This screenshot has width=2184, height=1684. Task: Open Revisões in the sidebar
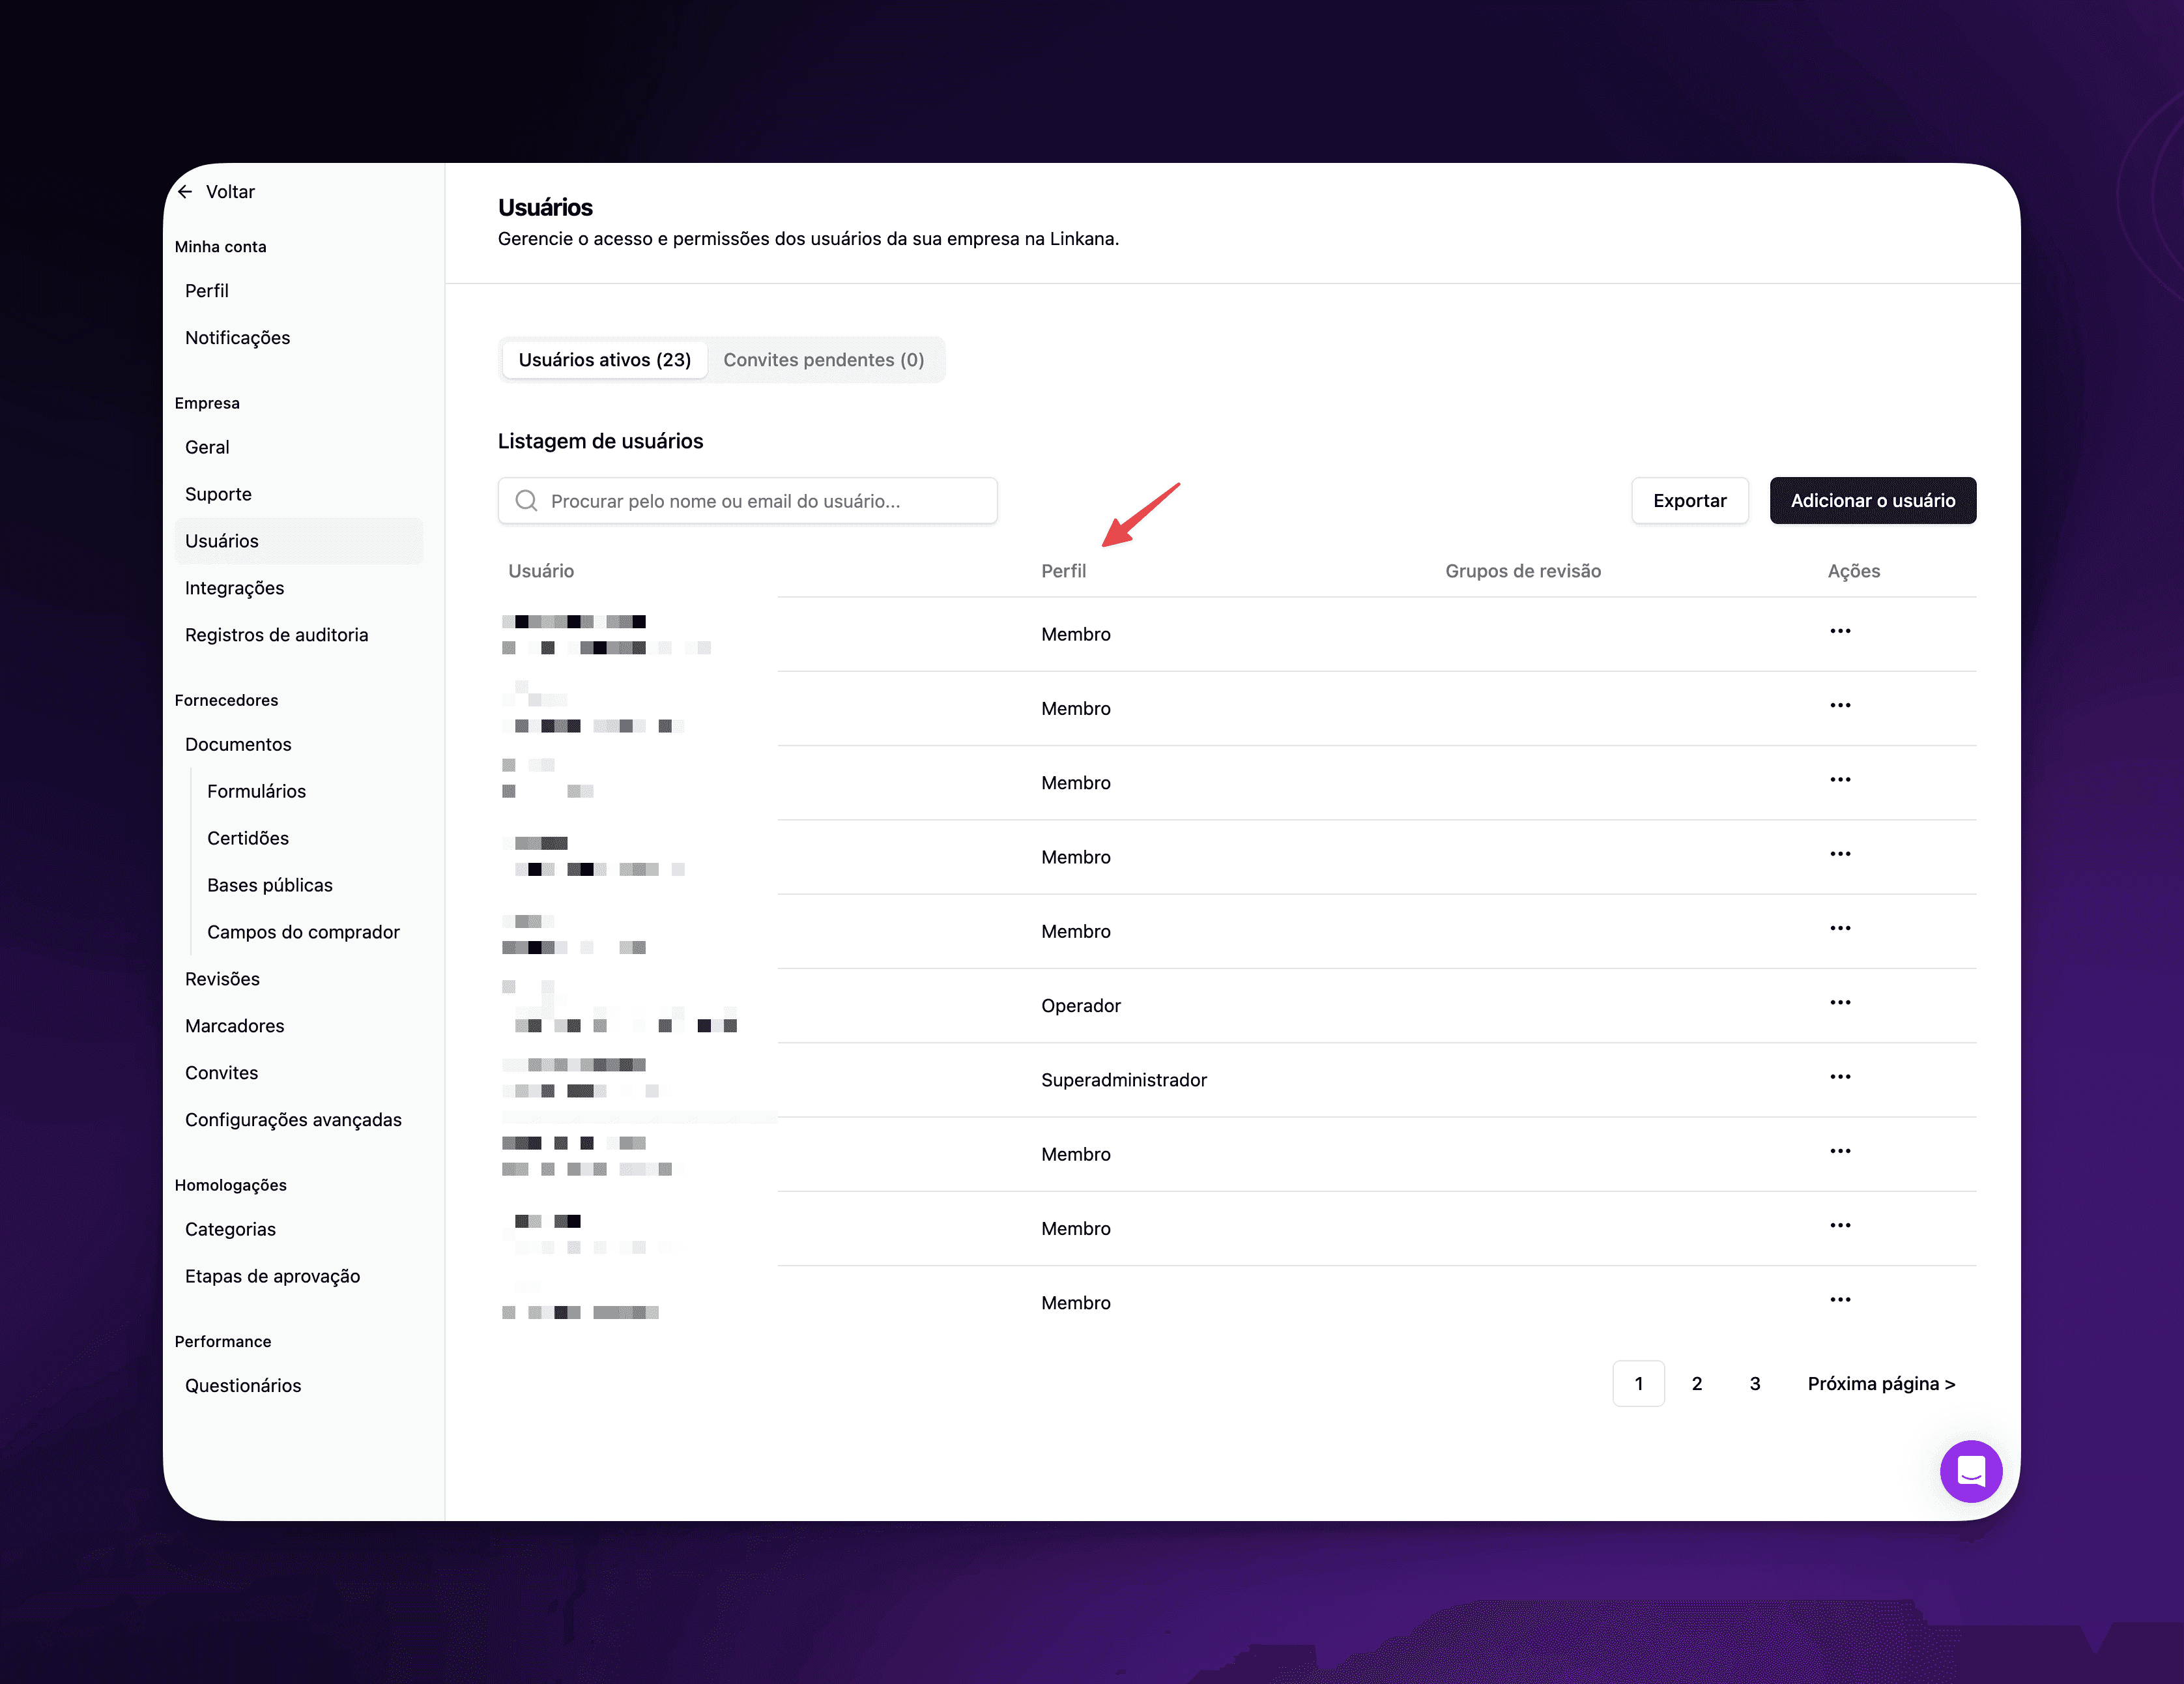click(222, 979)
